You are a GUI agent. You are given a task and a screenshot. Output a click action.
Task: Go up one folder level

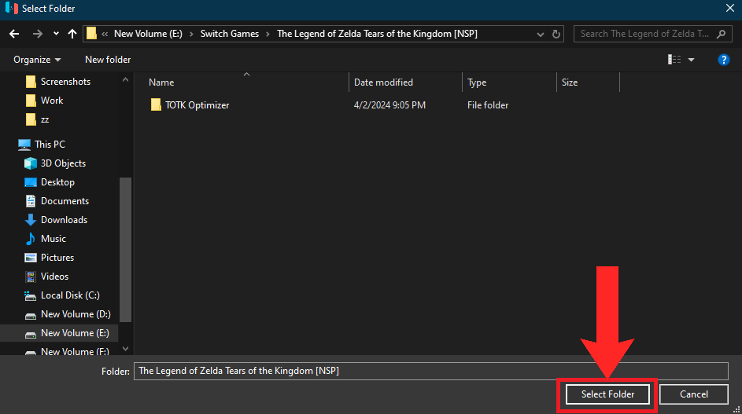click(72, 34)
